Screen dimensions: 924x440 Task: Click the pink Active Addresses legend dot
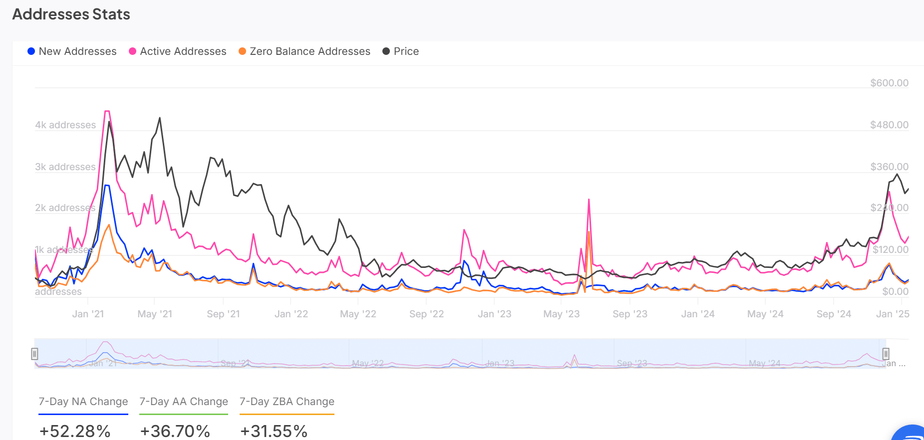[x=132, y=51]
